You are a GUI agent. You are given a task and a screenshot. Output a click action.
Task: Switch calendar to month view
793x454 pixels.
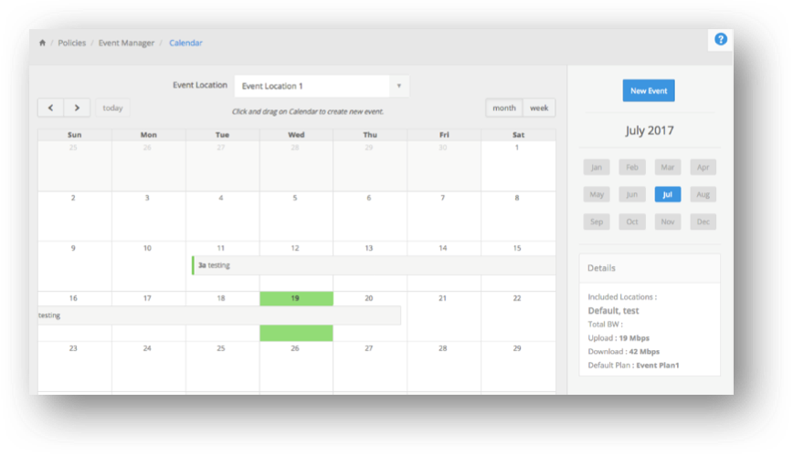503,108
